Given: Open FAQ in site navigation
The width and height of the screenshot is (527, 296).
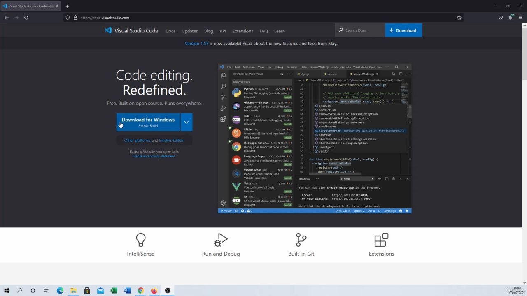Looking at the screenshot, I should [x=263, y=31].
